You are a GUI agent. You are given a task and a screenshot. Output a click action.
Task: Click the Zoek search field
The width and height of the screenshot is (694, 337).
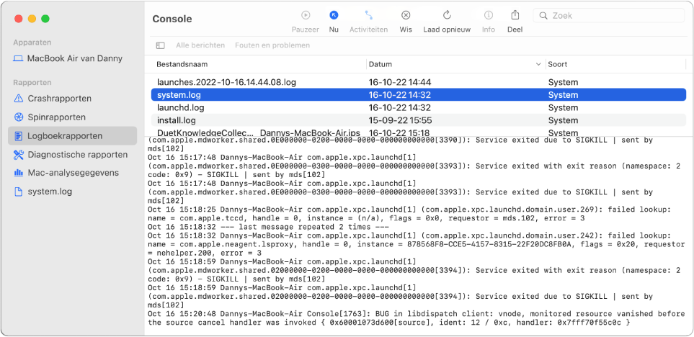[608, 15]
